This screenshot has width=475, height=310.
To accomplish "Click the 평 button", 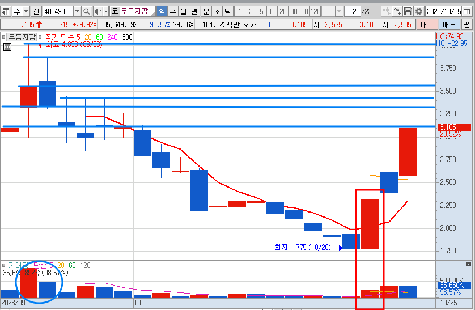I will [x=467, y=24].
